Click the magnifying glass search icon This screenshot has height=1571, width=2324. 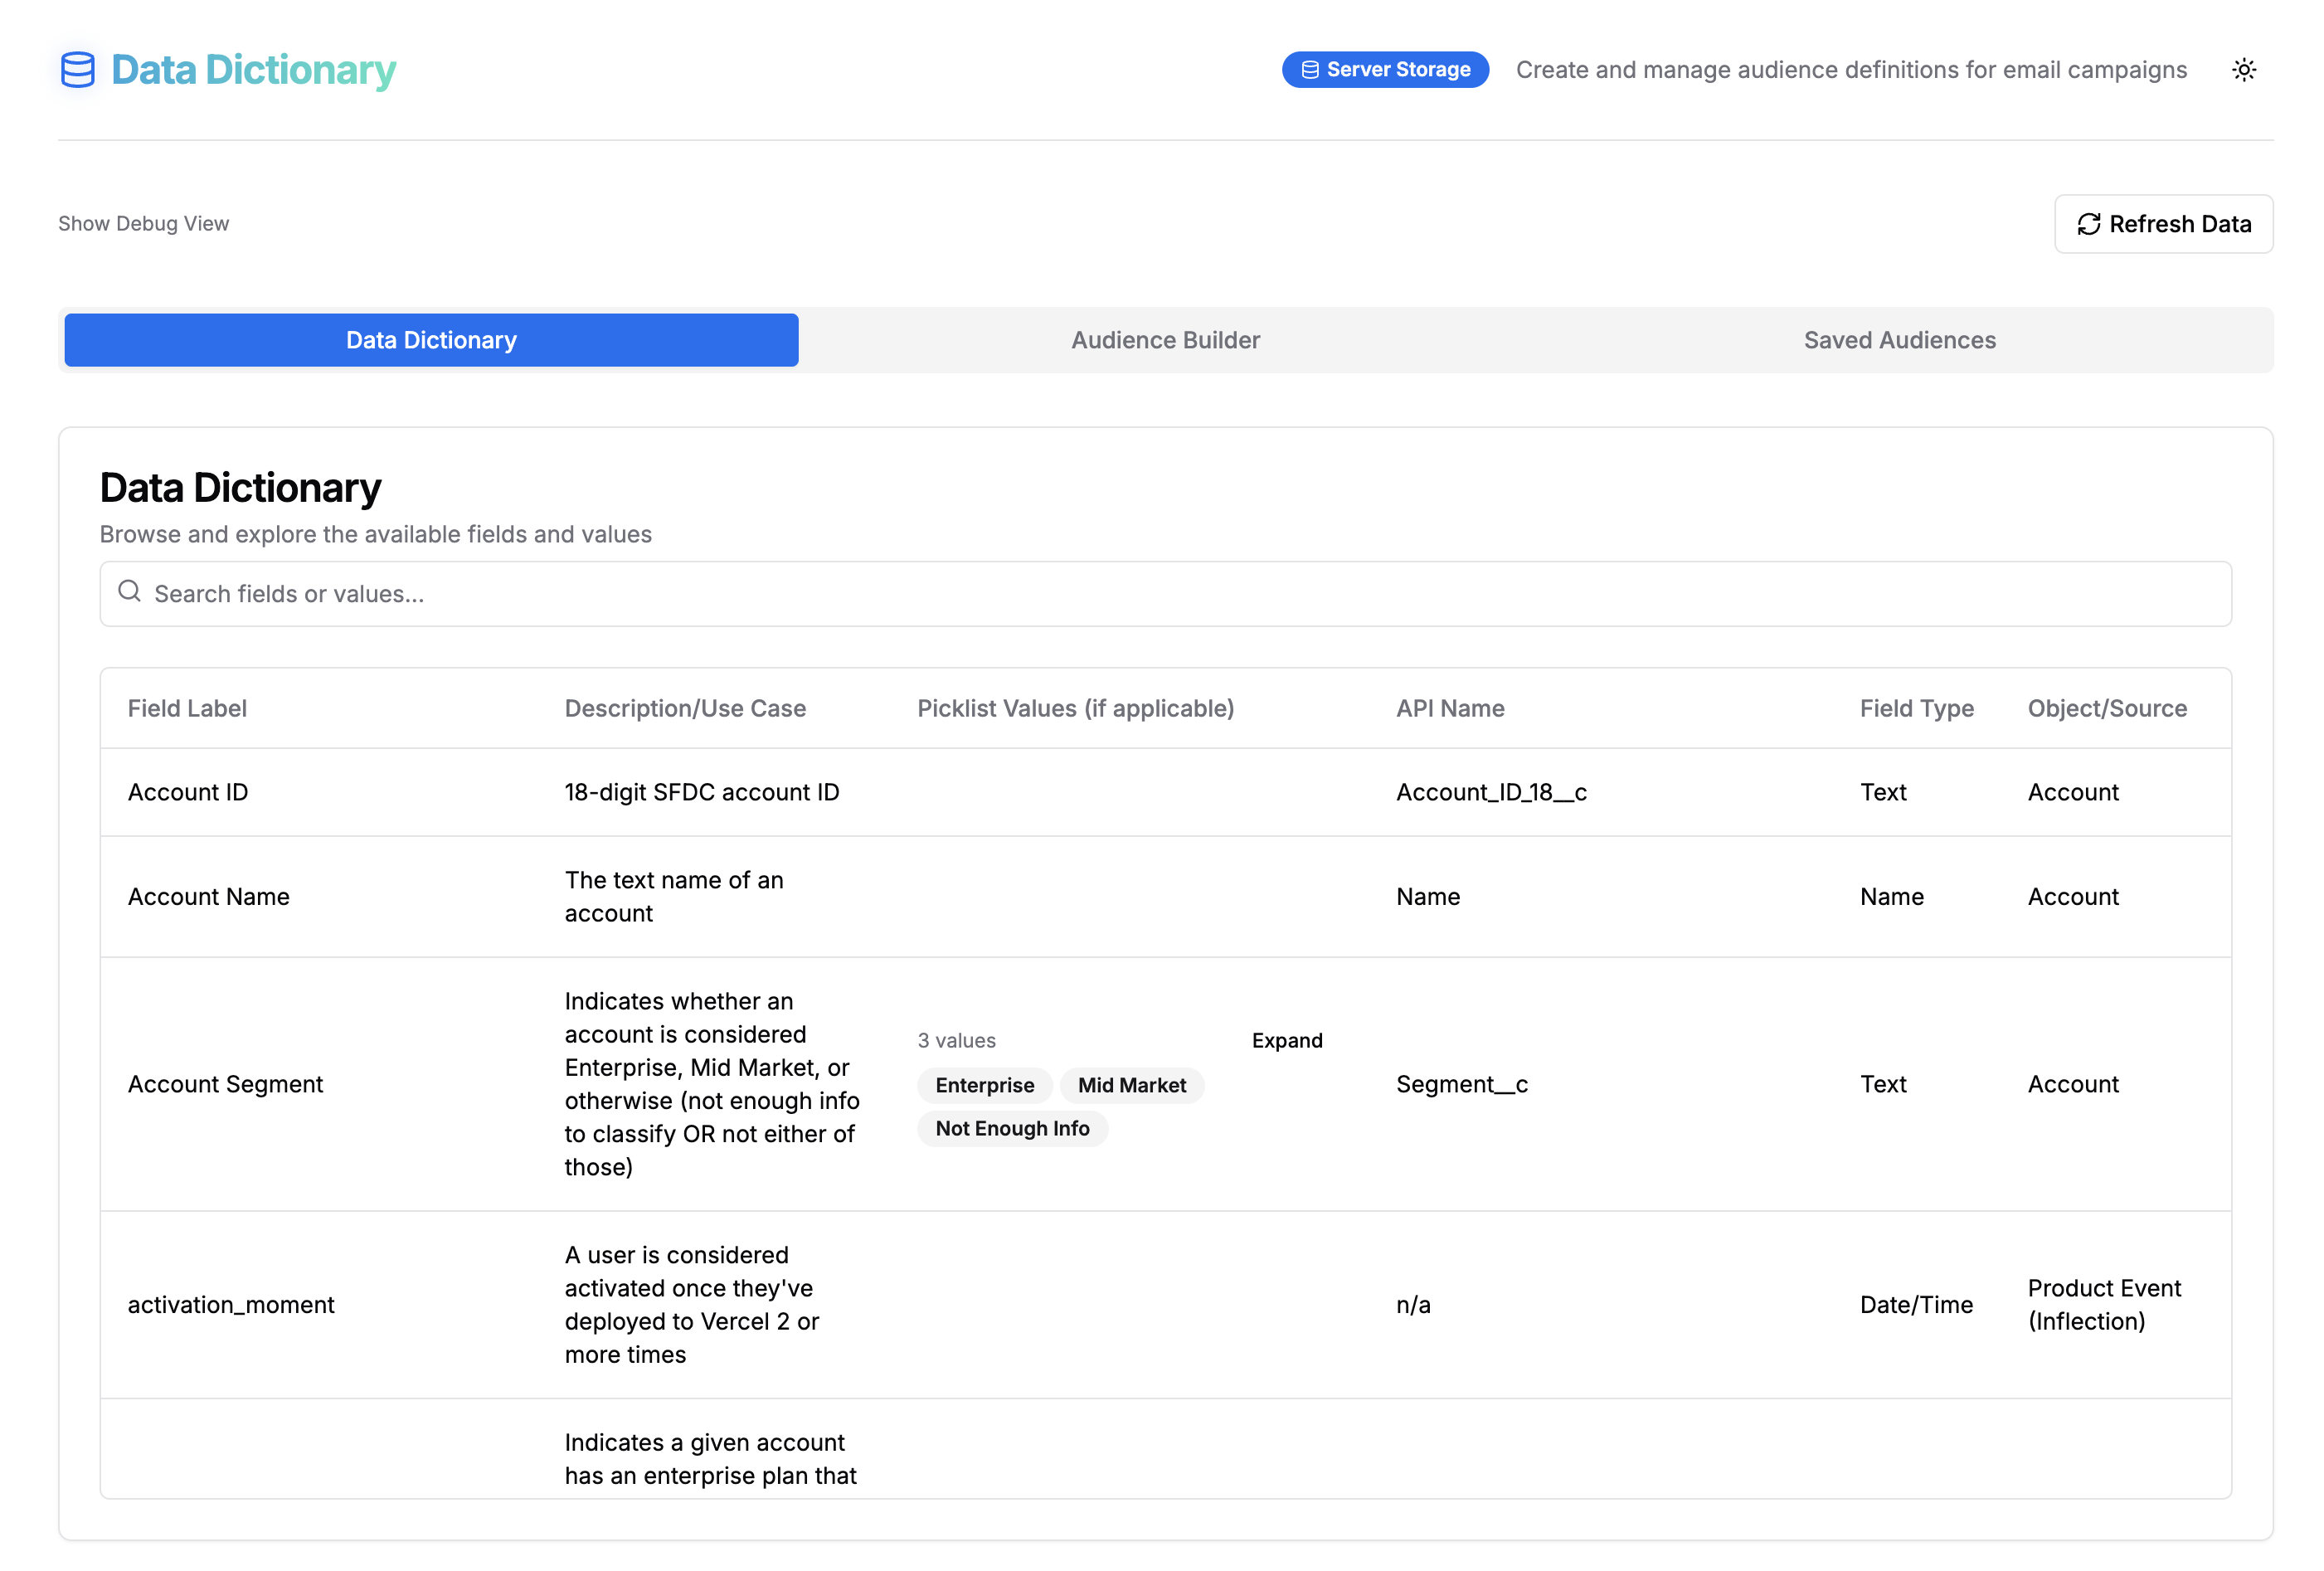[x=130, y=592]
